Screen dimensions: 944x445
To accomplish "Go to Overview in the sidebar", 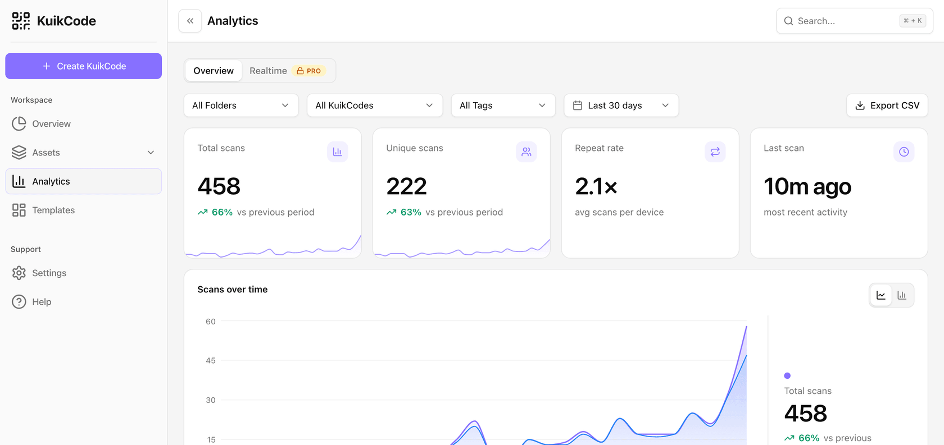I will [84, 123].
